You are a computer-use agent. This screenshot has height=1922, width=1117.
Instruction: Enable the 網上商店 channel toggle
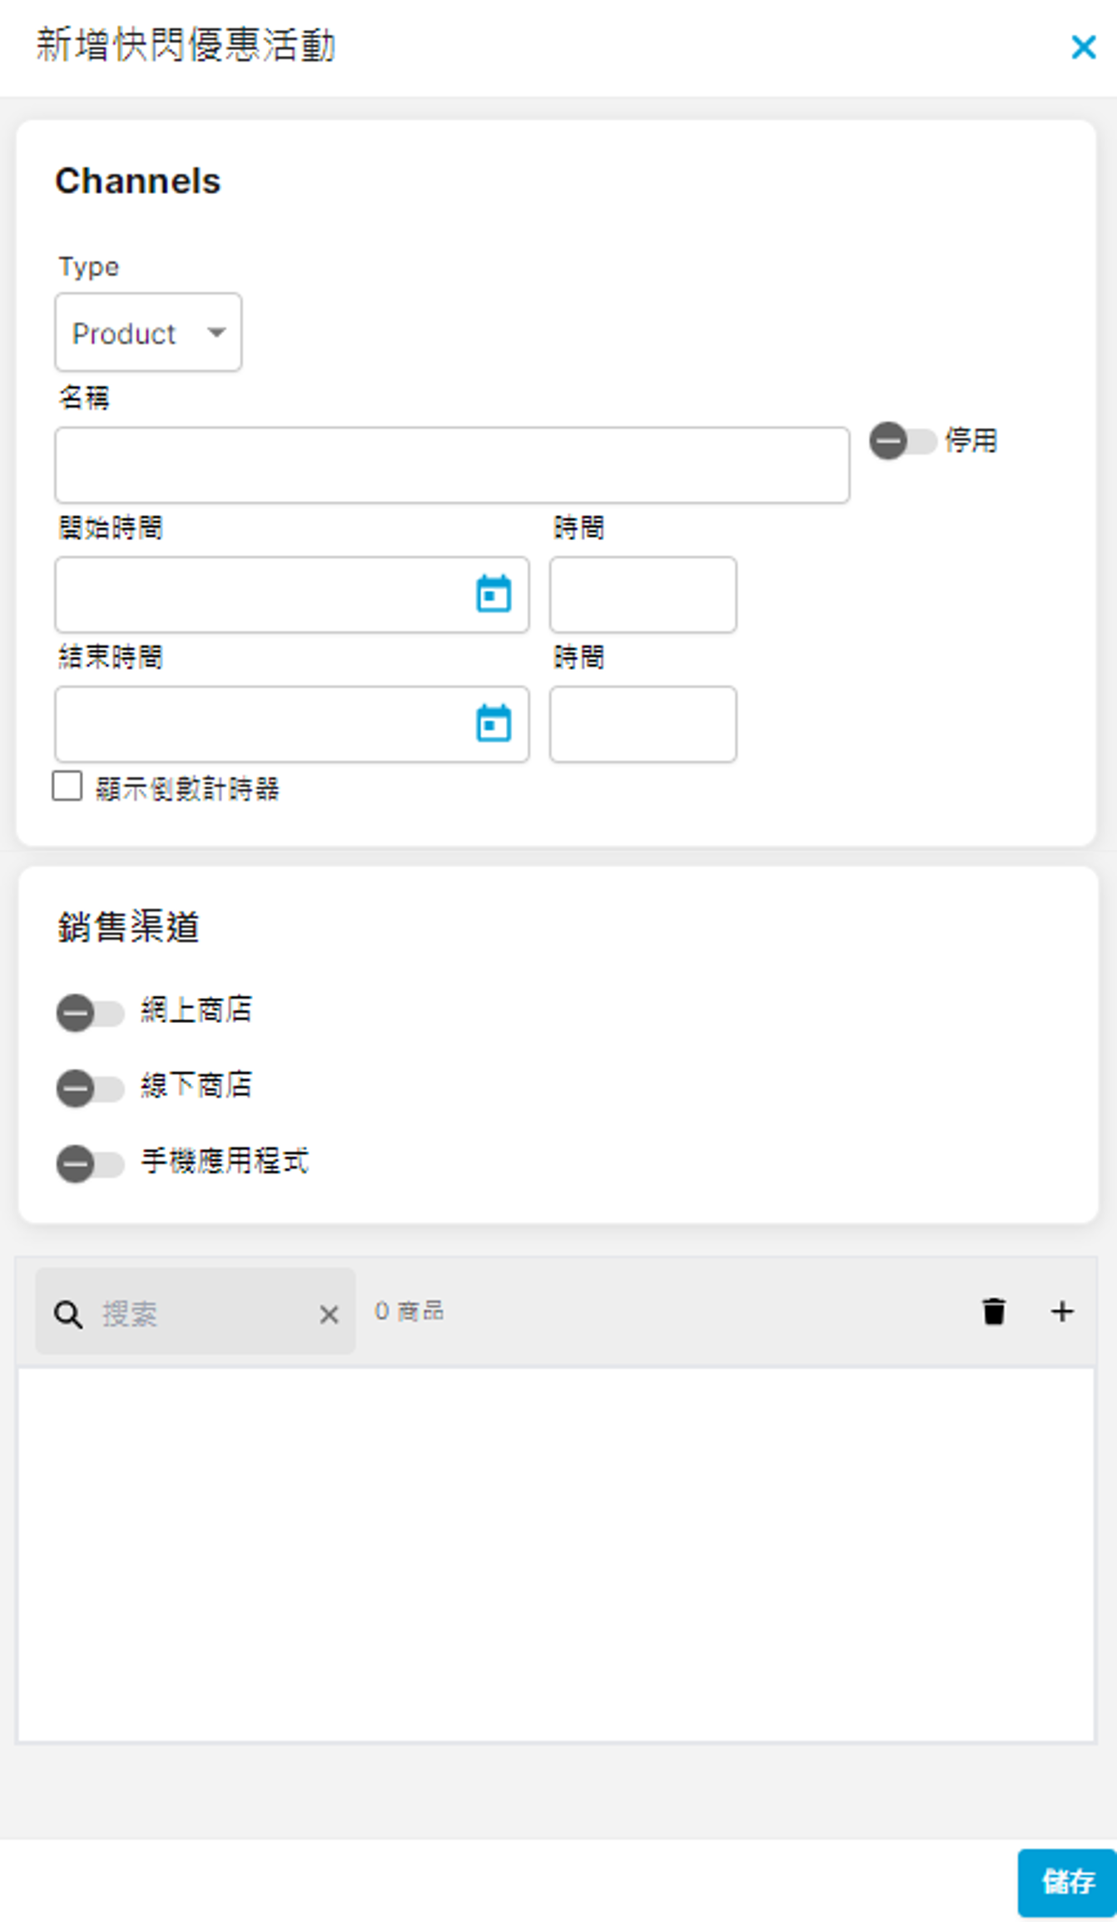(90, 1013)
